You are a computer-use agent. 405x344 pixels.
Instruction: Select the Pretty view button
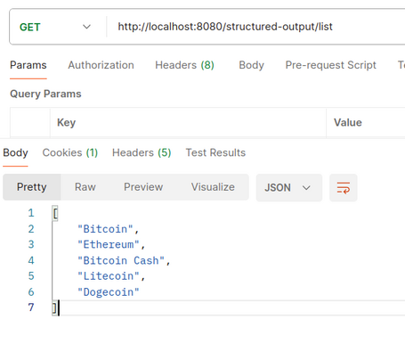[x=32, y=187]
